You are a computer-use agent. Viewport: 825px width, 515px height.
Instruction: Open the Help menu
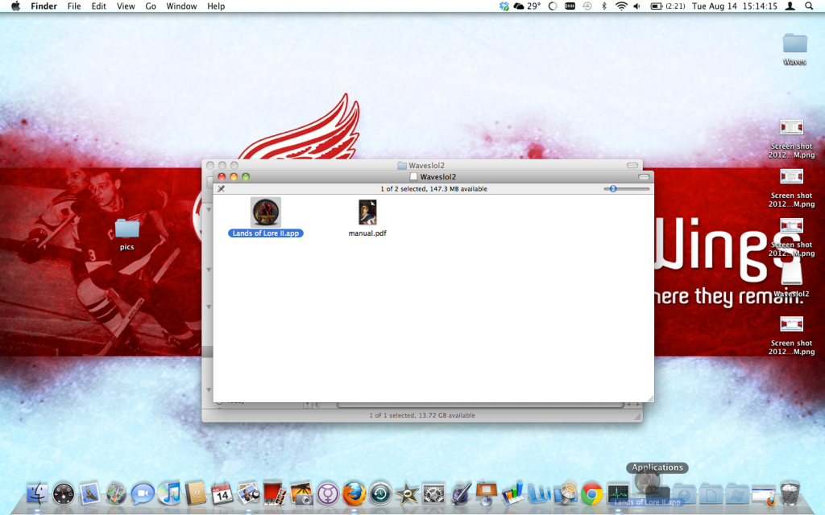(x=216, y=6)
